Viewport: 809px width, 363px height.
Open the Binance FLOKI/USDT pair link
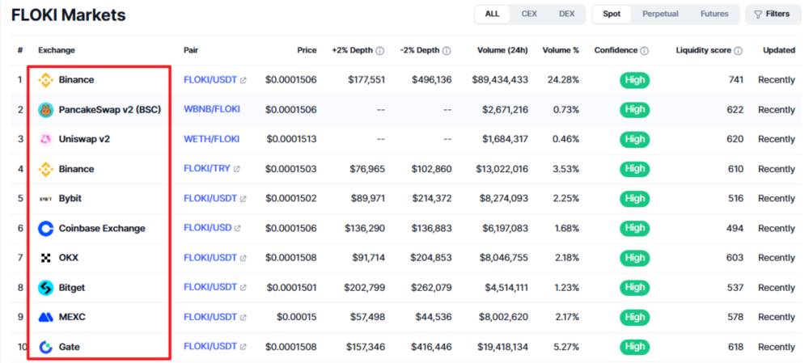tap(210, 80)
